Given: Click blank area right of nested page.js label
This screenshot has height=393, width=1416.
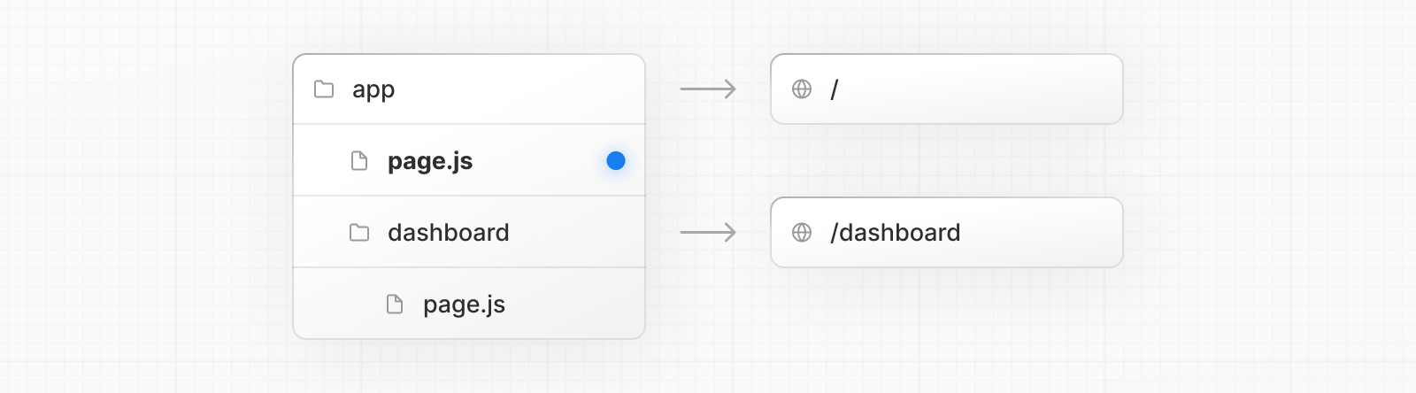Looking at the screenshot, I should 575,304.
